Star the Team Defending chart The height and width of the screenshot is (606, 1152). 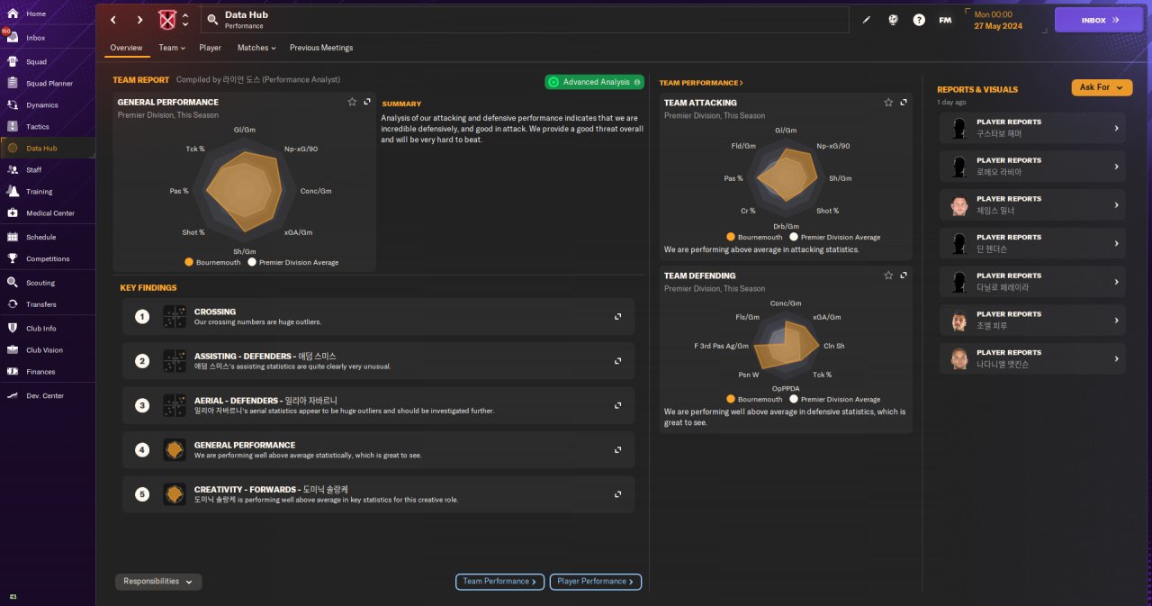click(x=888, y=276)
